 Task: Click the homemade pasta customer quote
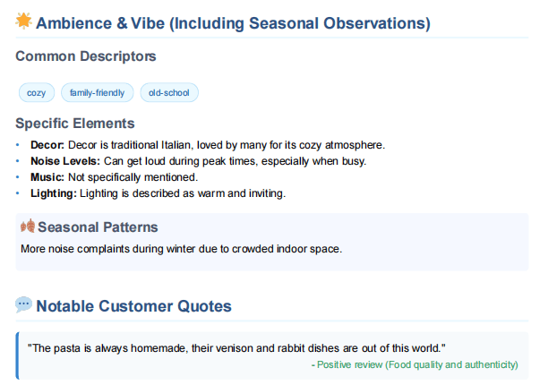(236, 348)
